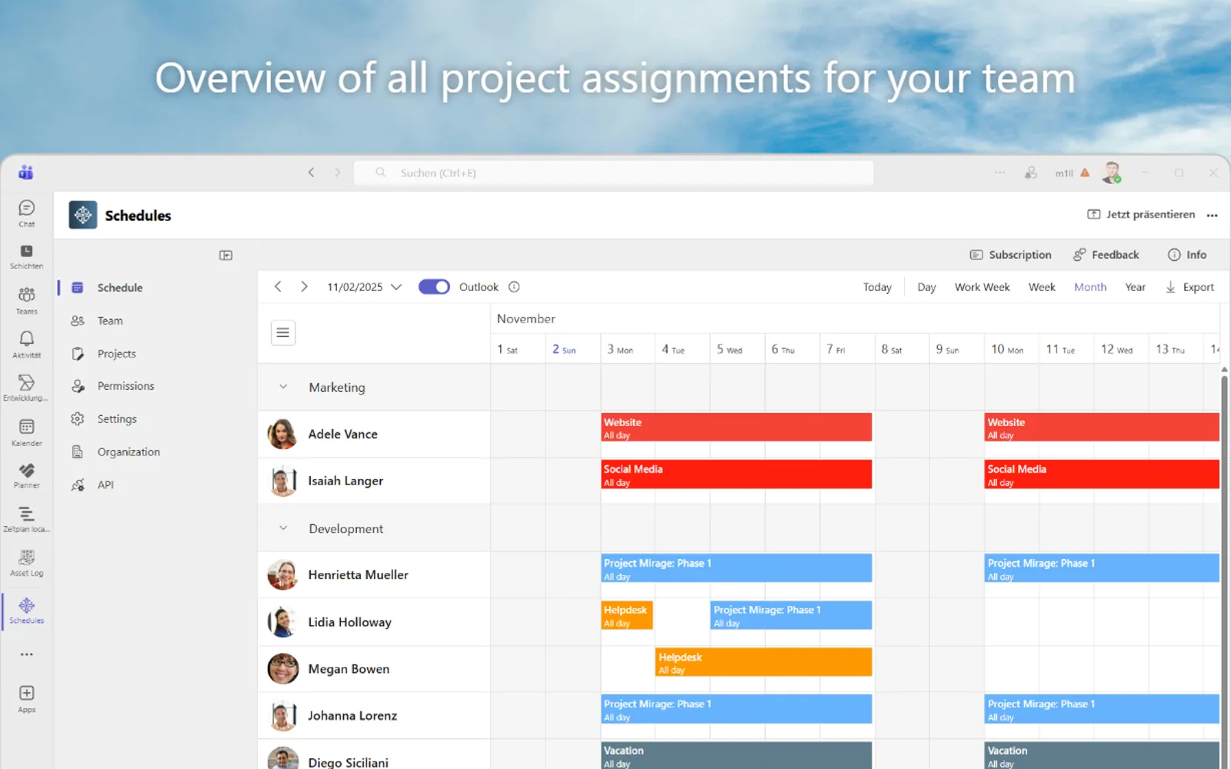Viewport: 1231px width, 769px height.
Task: Open Kalender icon in left rail
Action: pos(26,431)
